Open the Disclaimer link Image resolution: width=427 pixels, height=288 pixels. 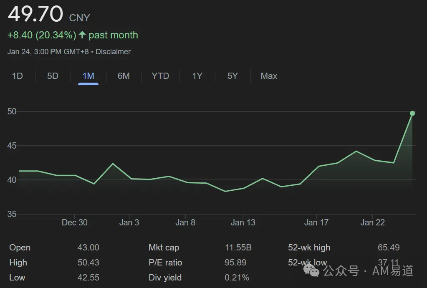tap(113, 52)
